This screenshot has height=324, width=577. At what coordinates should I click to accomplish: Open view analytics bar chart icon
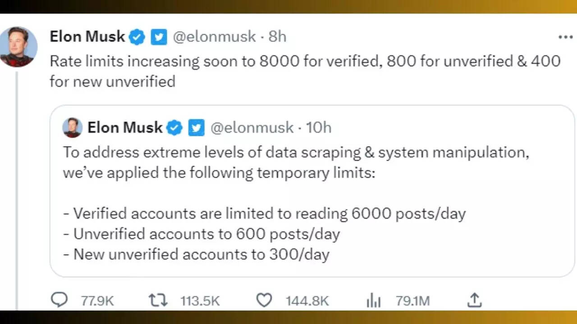coord(374,301)
